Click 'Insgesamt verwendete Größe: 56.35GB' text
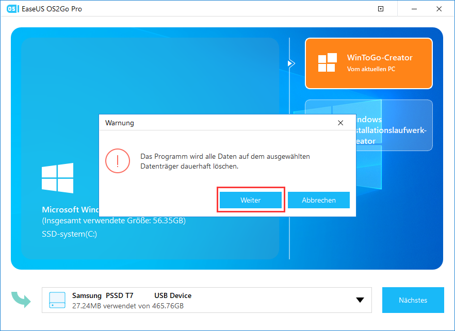 [x=113, y=221]
